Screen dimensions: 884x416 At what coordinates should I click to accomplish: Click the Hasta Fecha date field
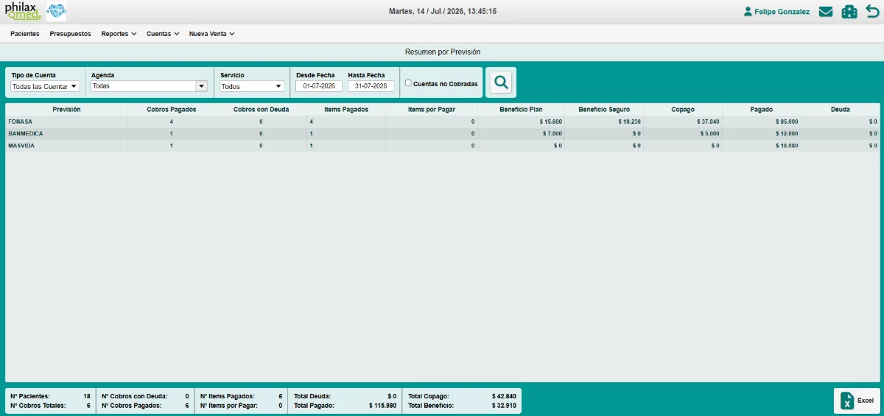point(371,86)
